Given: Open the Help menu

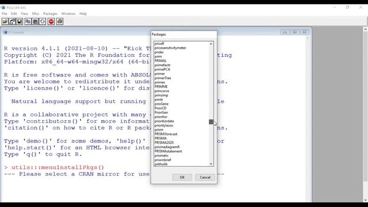Looking at the screenshot, I should pyautogui.click(x=83, y=14).
